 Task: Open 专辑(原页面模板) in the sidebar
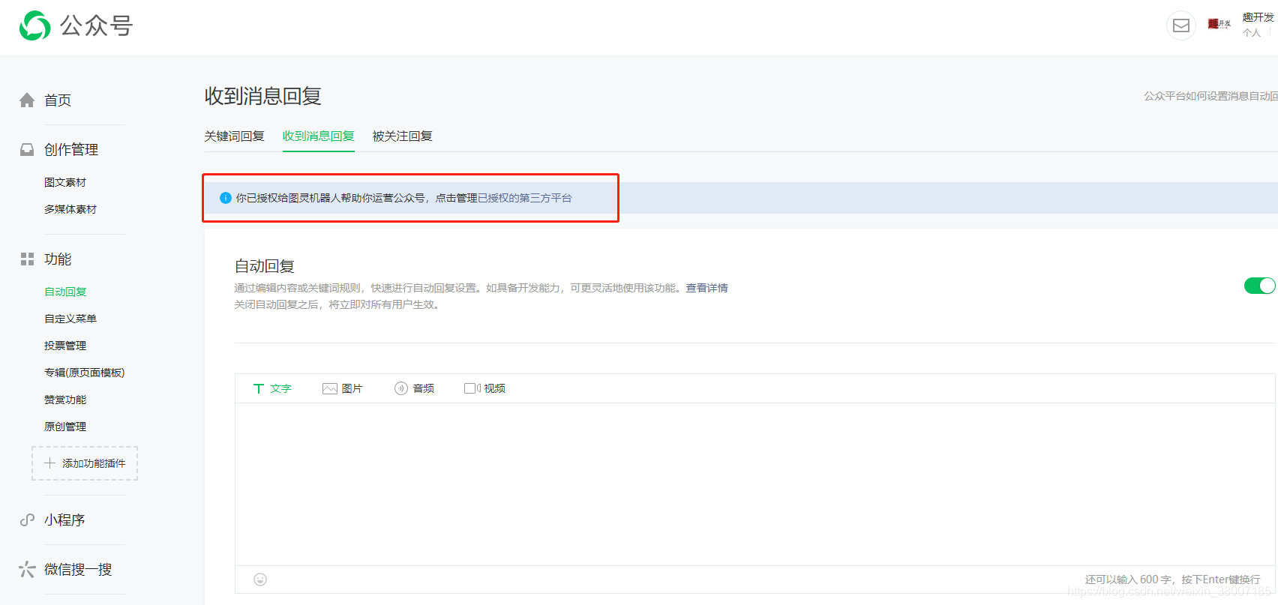click(85, 373)
